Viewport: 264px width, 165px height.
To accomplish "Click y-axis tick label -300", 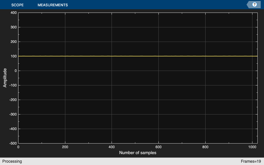I will click(x=13, y=114).
